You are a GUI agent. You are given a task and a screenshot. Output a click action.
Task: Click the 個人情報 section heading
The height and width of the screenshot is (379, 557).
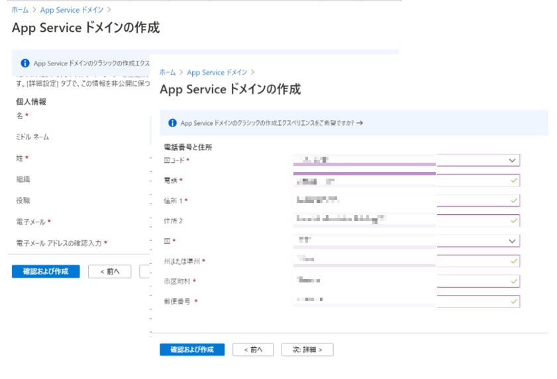pos(31,102)
